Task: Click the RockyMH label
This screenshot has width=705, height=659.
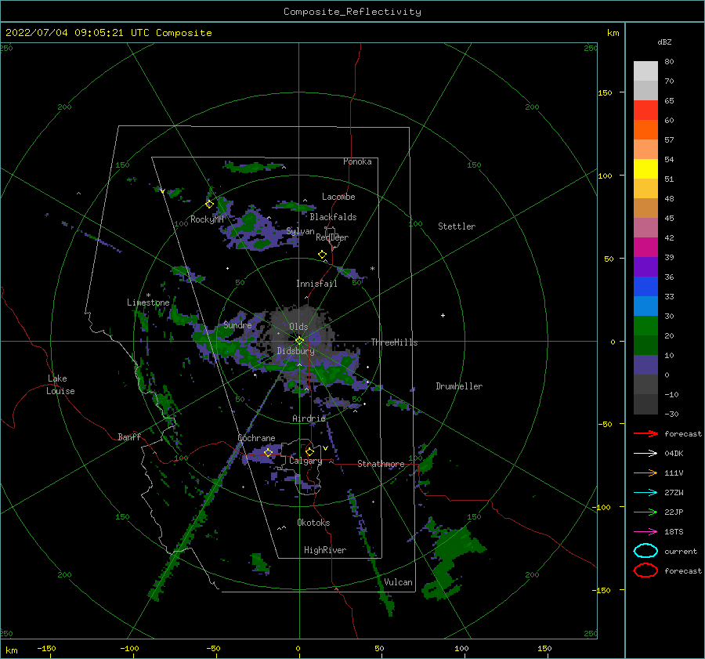Action: (207, 219)
